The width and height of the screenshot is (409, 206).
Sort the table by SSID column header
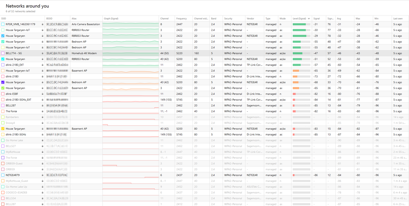click(4, 18)
